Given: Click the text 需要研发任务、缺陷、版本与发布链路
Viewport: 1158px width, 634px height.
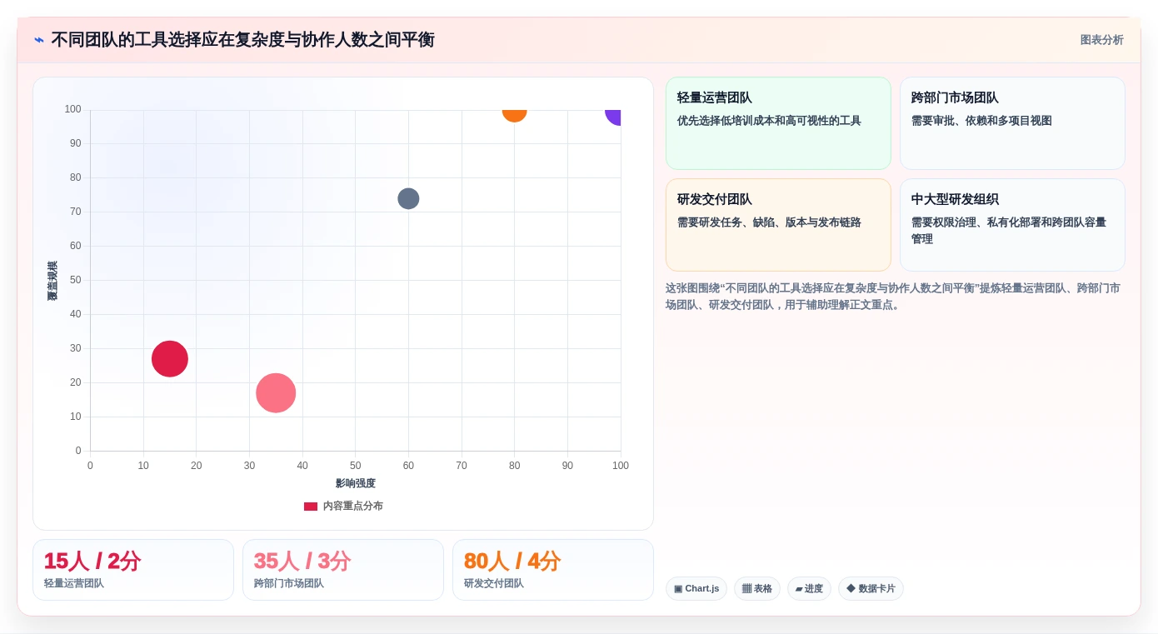Looking at the screenshot, I should click(769, 222).
